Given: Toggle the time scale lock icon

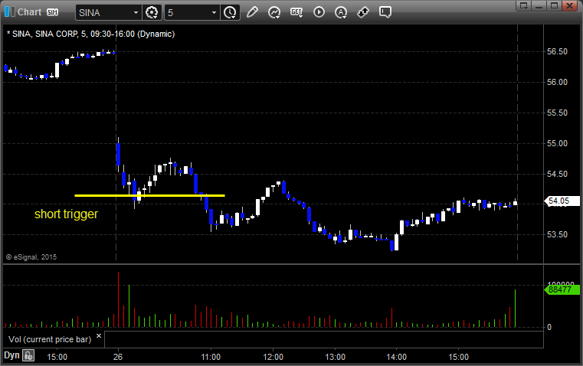Looking at the screenshot, I should pyautogui.click(x=28, y=355).
